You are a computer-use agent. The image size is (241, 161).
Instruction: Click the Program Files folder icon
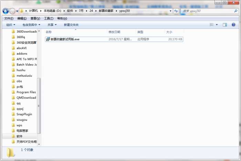[13, 92]
